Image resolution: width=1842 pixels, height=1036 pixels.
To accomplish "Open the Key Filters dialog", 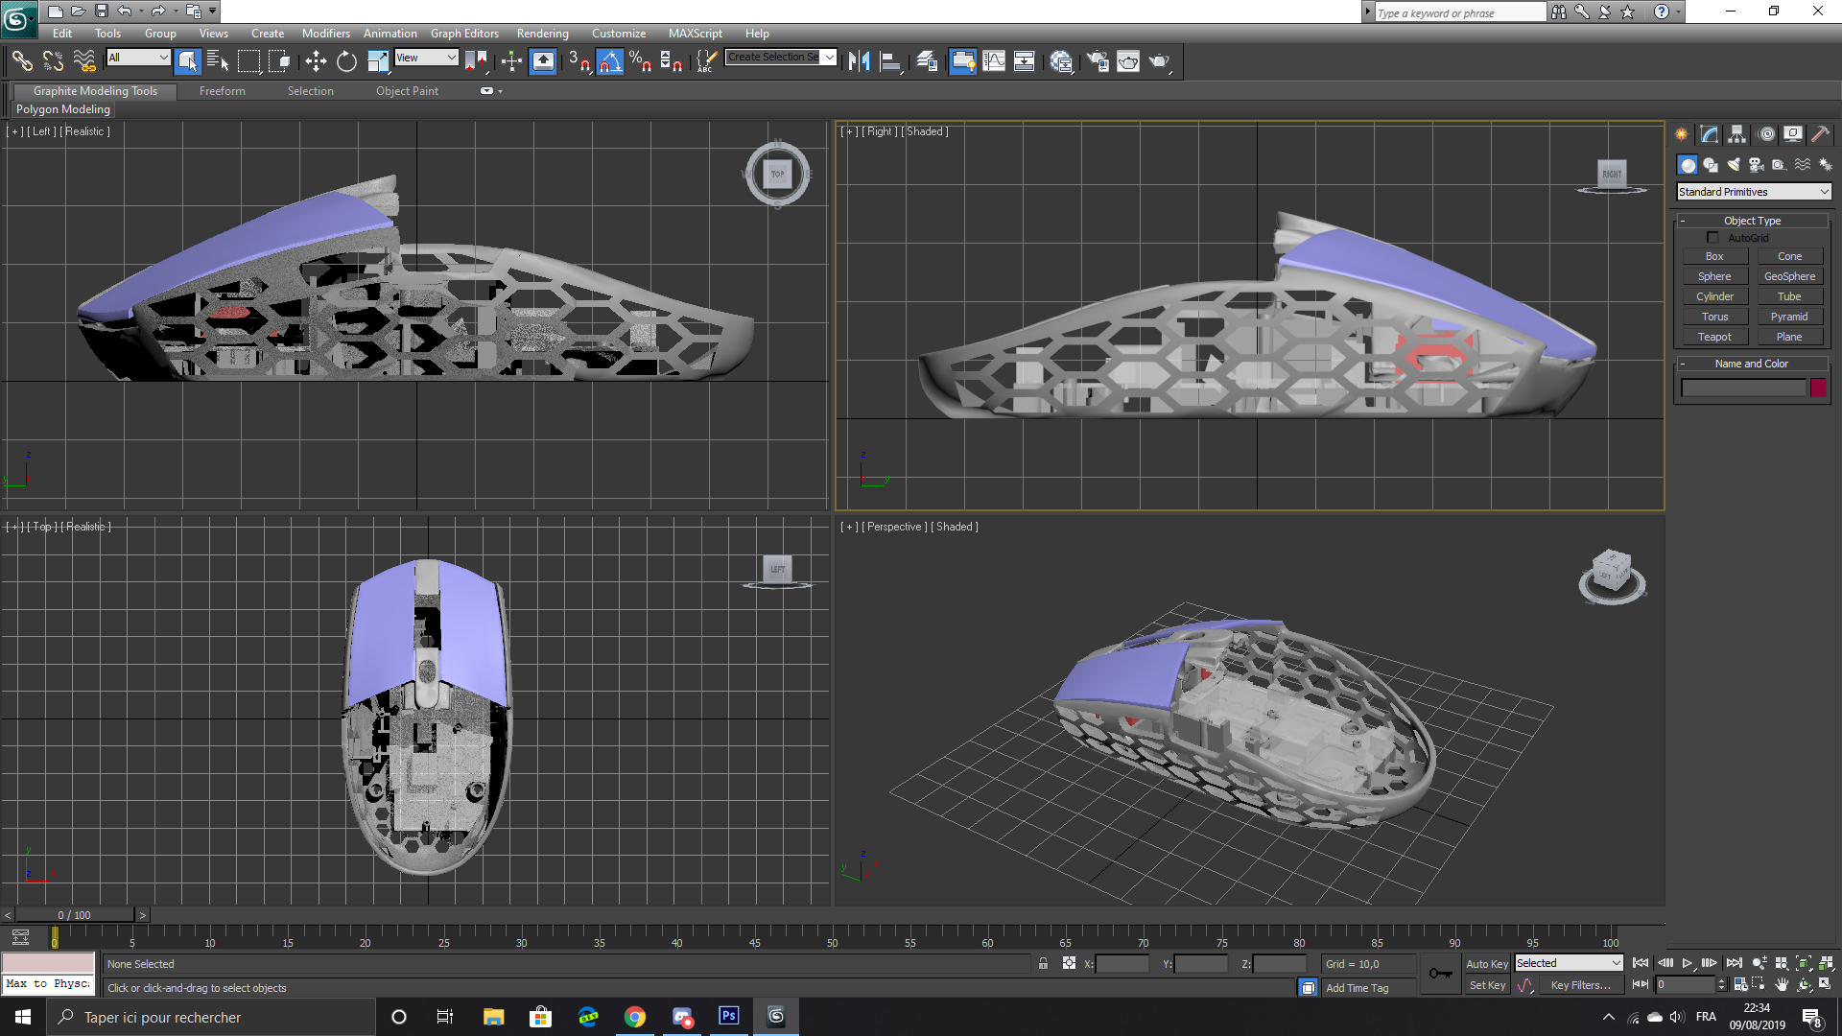I will 1580,985.
